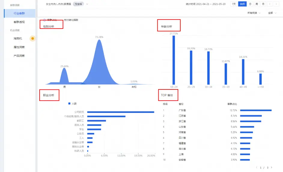Open 属性洞察 in the sidebar
Screen dimensions: 283x172
pos(19,47)
